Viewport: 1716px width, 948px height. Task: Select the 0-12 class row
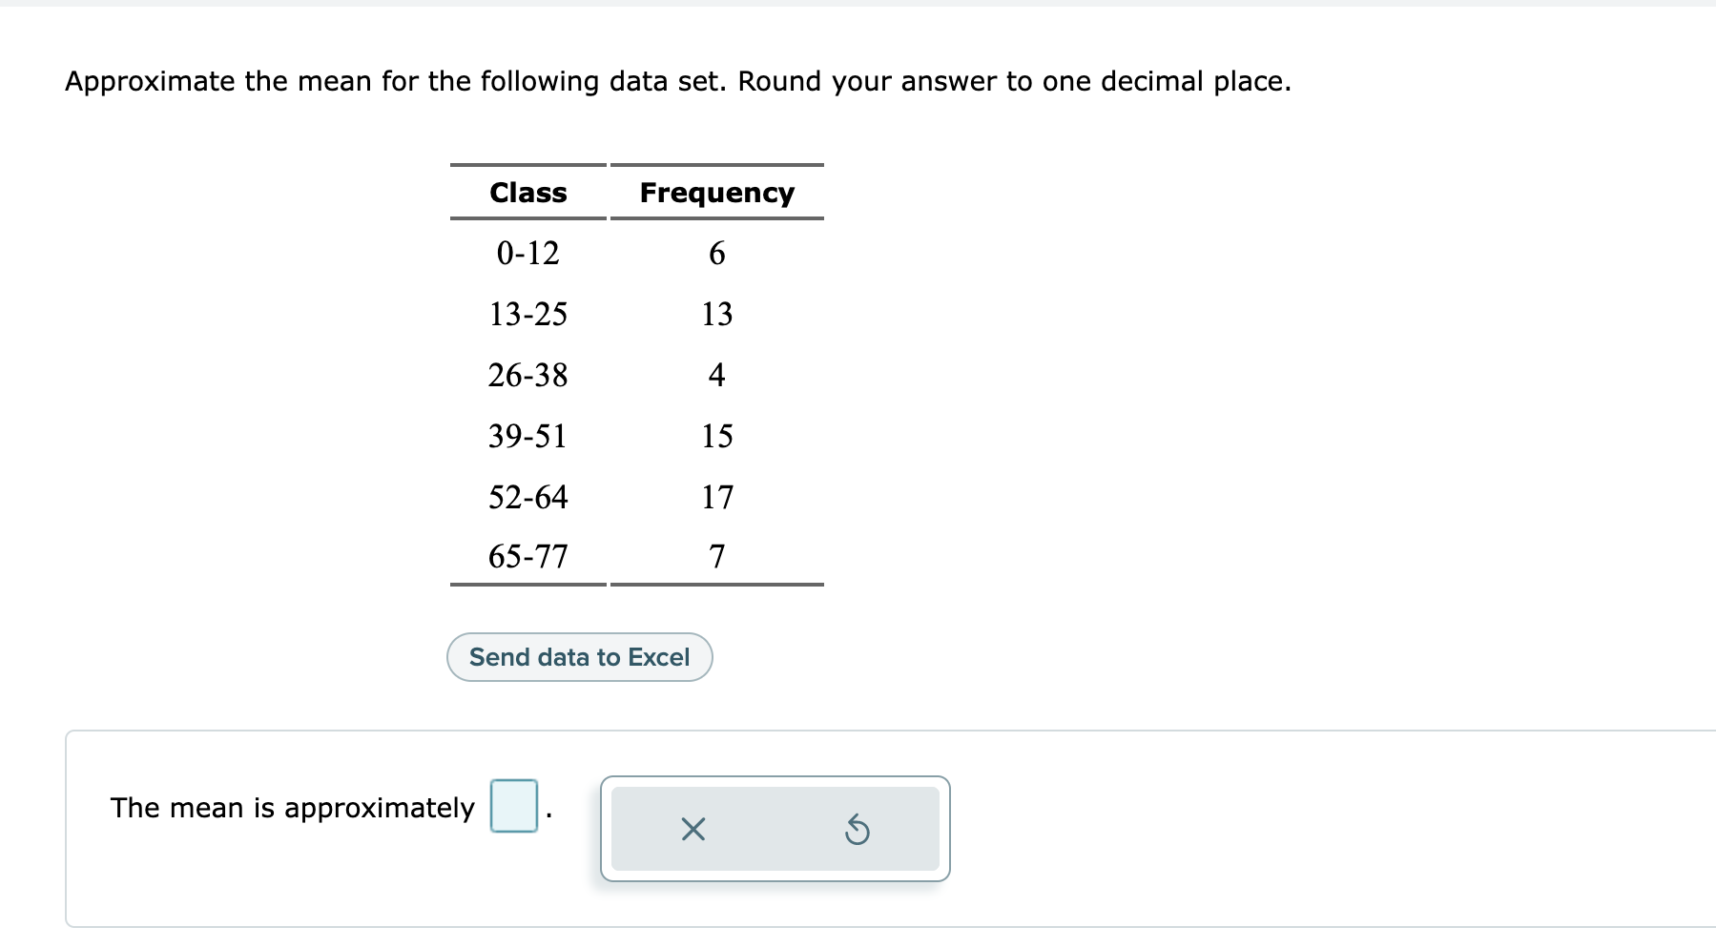coord(527,252)
